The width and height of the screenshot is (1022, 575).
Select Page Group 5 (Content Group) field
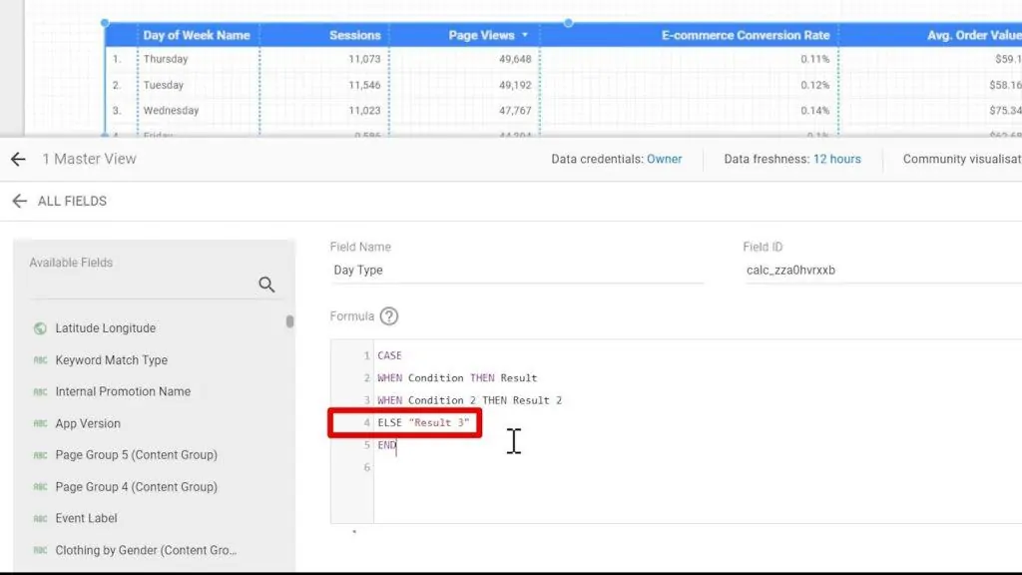(x=136, y=455)
